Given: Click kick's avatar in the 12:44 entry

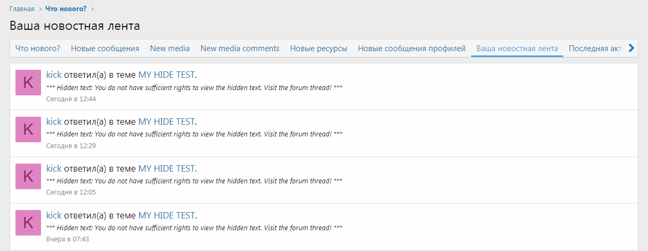Looking at the screenshot, I should click(28, 82).
